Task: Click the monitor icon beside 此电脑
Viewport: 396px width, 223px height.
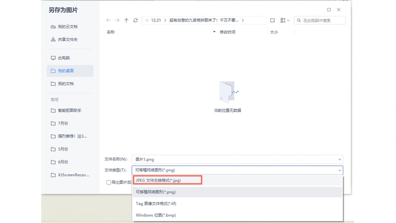Action: point(53,58)
